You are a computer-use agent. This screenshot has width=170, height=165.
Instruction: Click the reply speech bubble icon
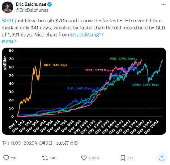pyautogui.click(x=6, y=158)
